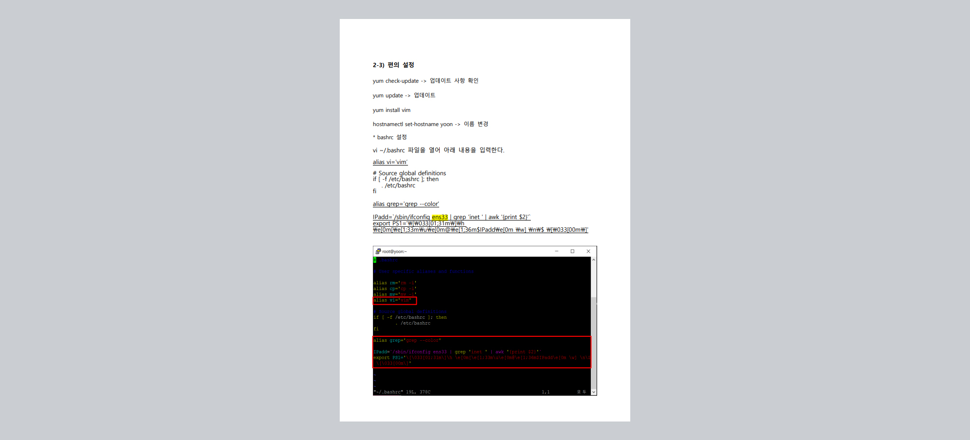Click the terminal vertical scrollbar thumb
The width and height of the screenshot is (970, 440).
(x=594, y=342)
